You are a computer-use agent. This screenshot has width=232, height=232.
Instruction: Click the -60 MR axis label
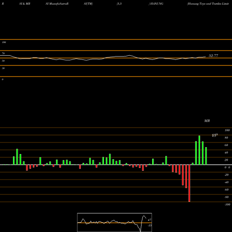point(226,190)
